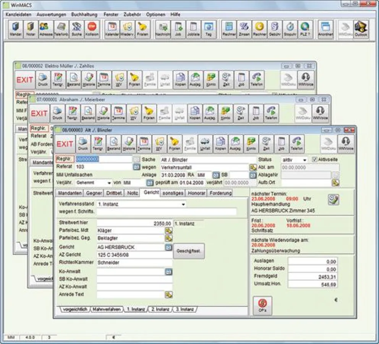Open the Kalender tool from the main toolbar
The image size is (379, 344).
click(x=112, y=29)
